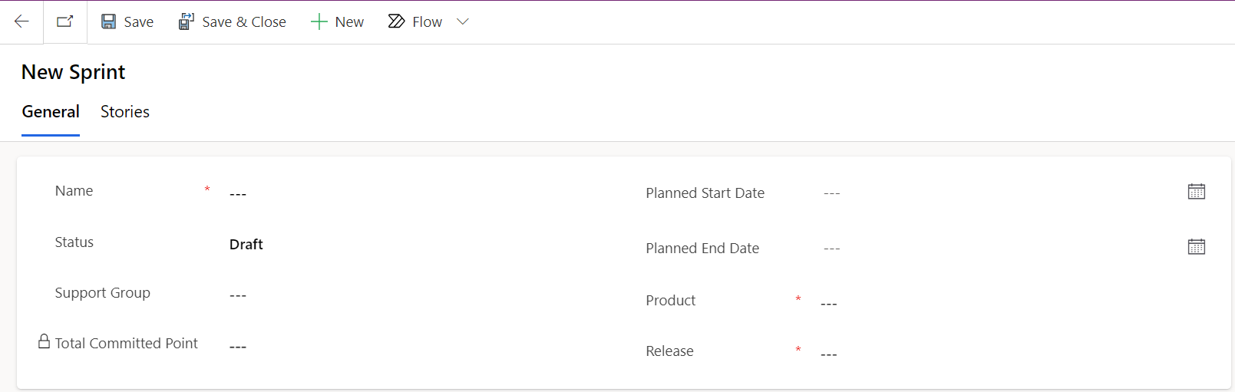
Task: Click into the Name input field
Action: tap(424, 193)
